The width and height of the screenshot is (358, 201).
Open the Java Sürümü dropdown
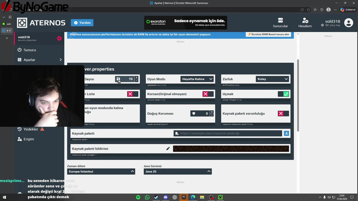point(178,171)
